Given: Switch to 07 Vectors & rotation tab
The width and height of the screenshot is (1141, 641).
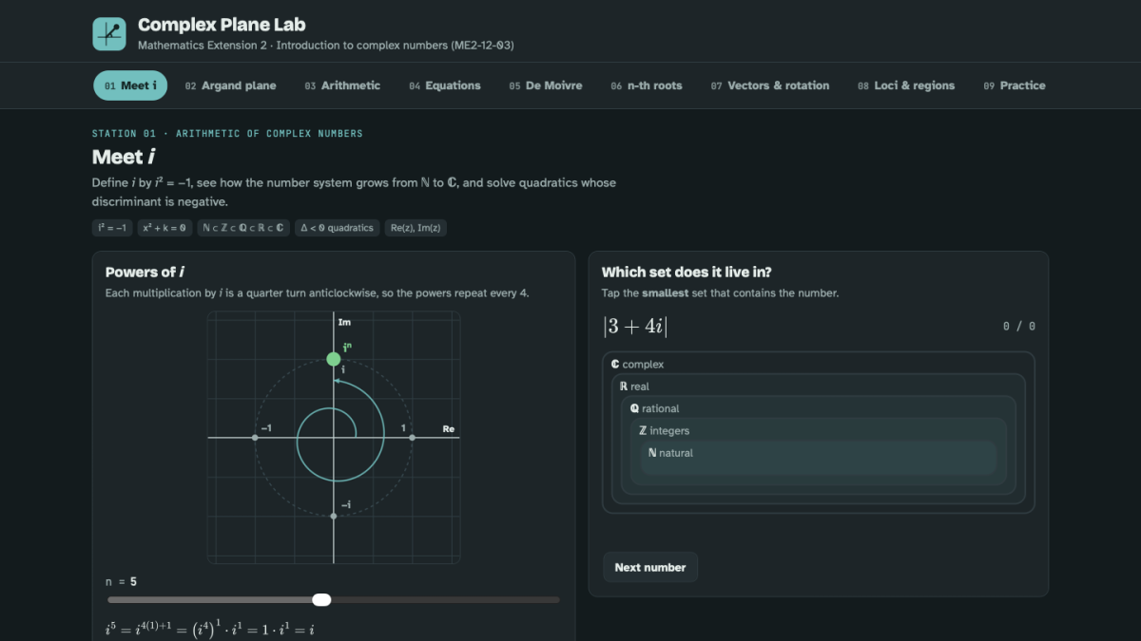Looking at the screenshot, I should click(769, 85).
